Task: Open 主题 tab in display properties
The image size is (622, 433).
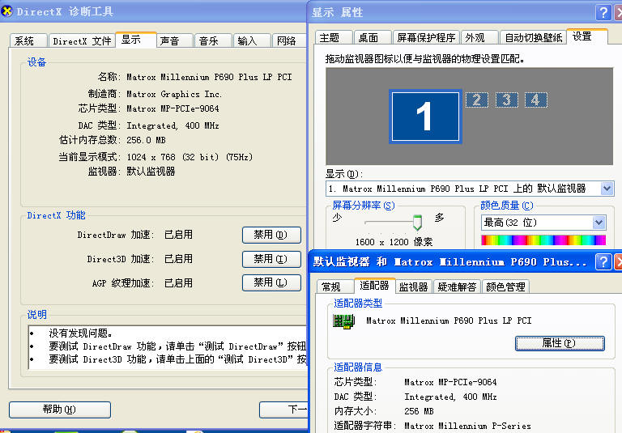Action: point(333,38)
